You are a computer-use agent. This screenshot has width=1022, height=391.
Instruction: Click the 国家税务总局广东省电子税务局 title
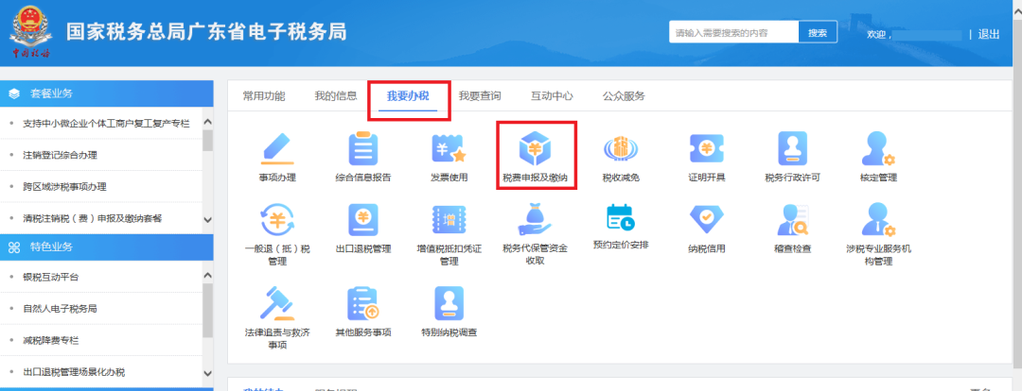[206, 31]
